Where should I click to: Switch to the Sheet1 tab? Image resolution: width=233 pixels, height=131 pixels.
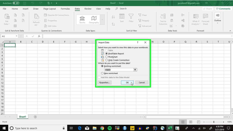click(22, 117)
